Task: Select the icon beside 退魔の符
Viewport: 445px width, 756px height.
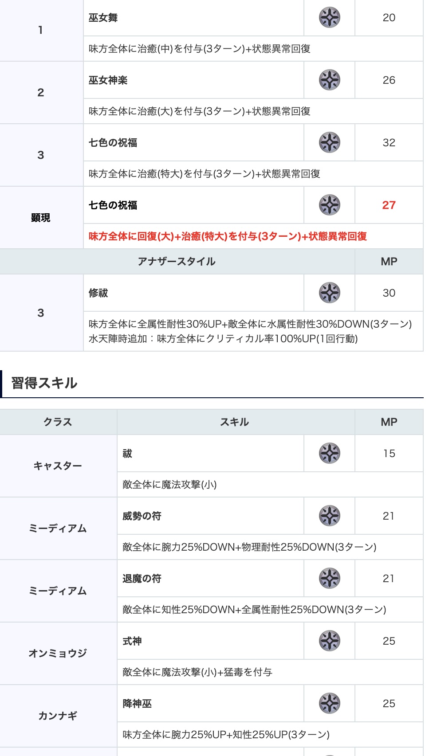Action: pos(329,578)
